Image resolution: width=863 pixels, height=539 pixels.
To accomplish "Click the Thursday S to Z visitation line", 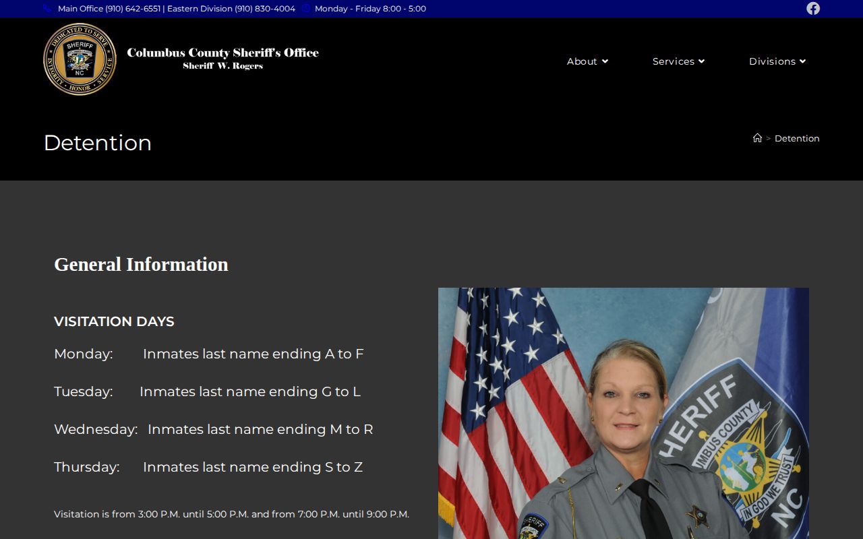I will click(x=208, y=467).
